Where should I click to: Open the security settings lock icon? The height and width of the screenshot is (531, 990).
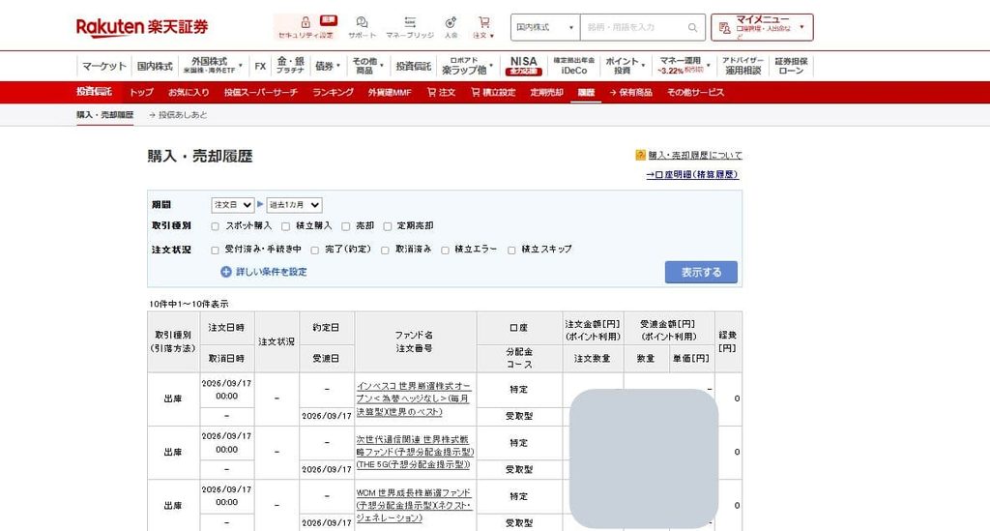[306, 23]
